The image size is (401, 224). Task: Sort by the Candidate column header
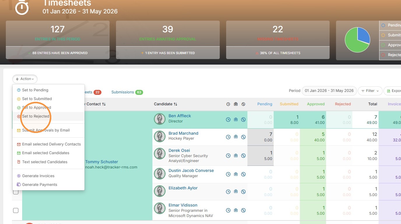coord(166,104)
